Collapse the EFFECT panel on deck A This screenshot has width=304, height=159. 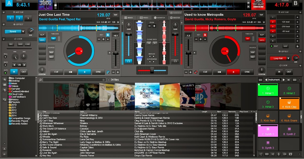tap(4, 24)
